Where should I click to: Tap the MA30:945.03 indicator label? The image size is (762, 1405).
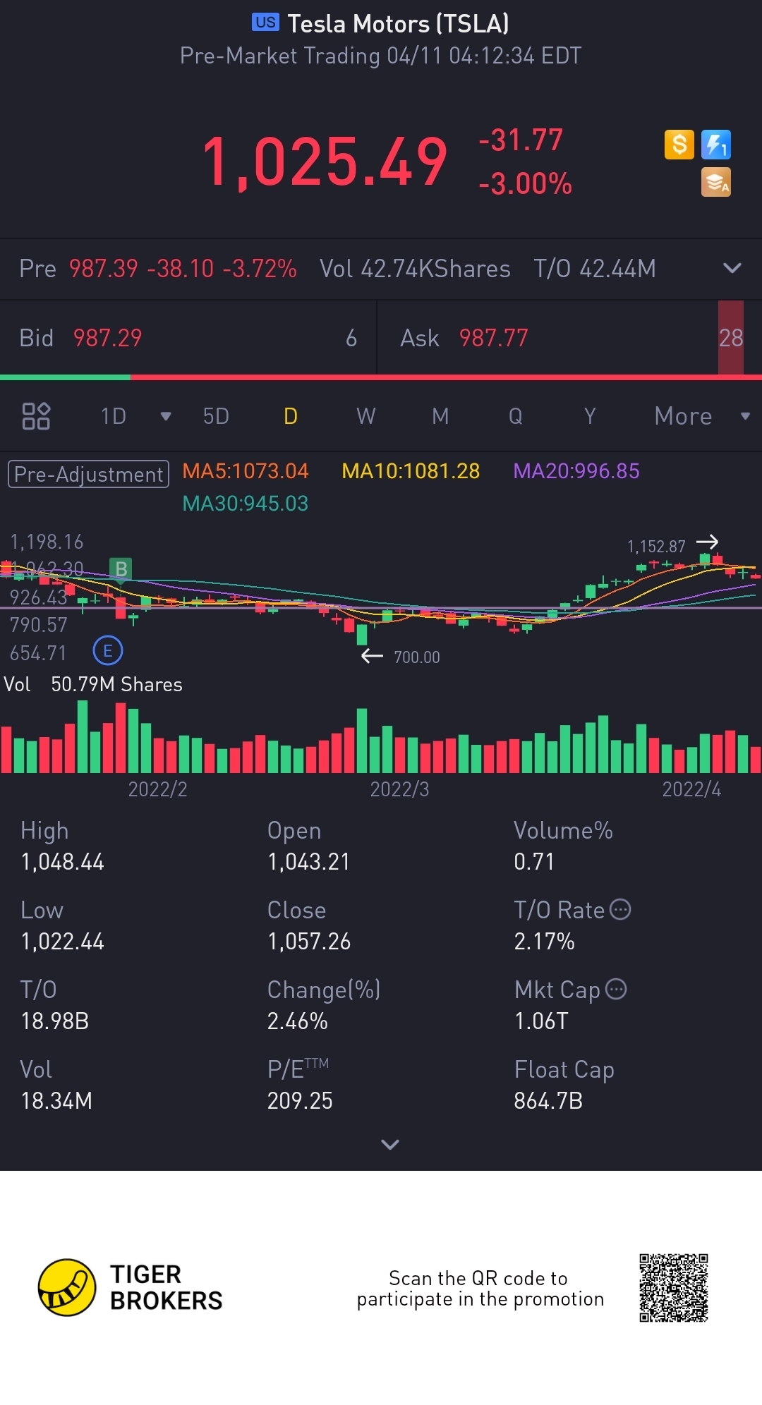point(246,504)
